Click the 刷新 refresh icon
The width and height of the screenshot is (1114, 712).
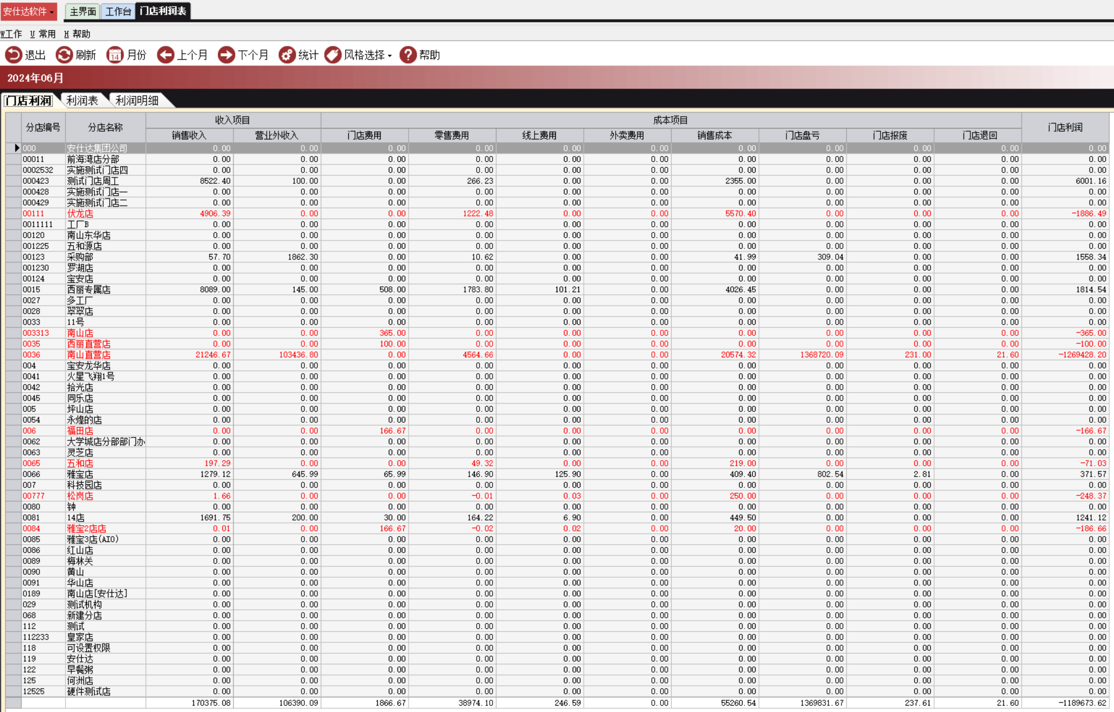64,55
